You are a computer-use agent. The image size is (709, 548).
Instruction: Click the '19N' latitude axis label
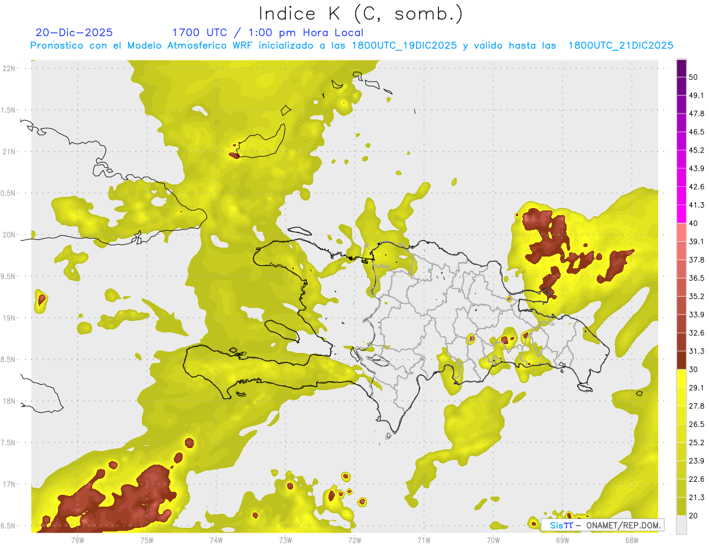[9, 318]
